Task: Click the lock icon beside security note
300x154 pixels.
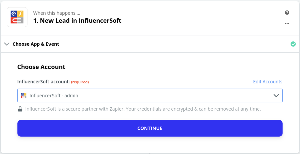Action: tap(20, 109)
